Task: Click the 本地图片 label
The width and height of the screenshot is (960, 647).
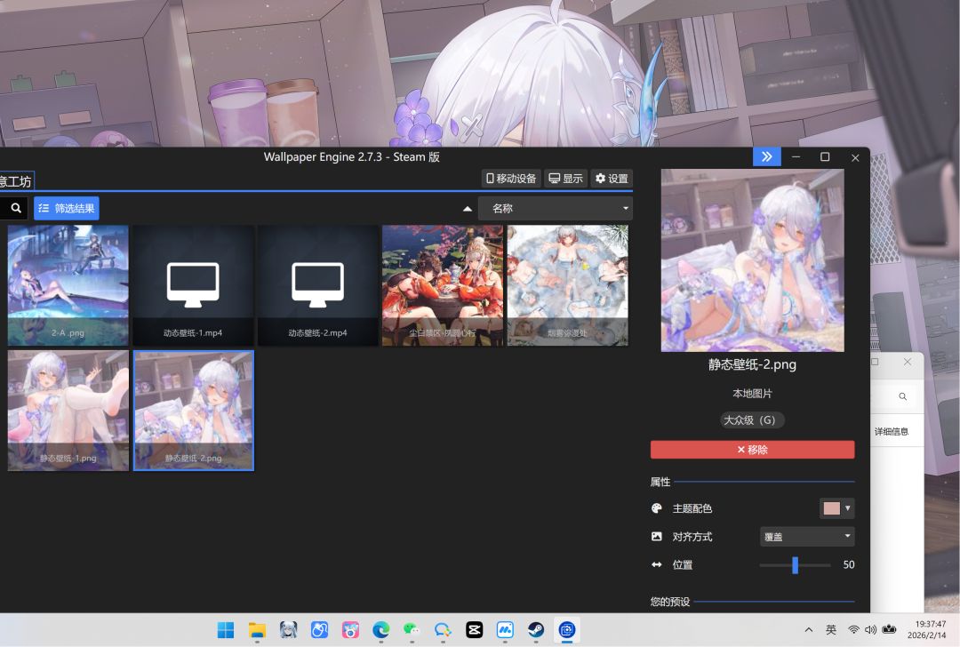Action: (752, 393)
